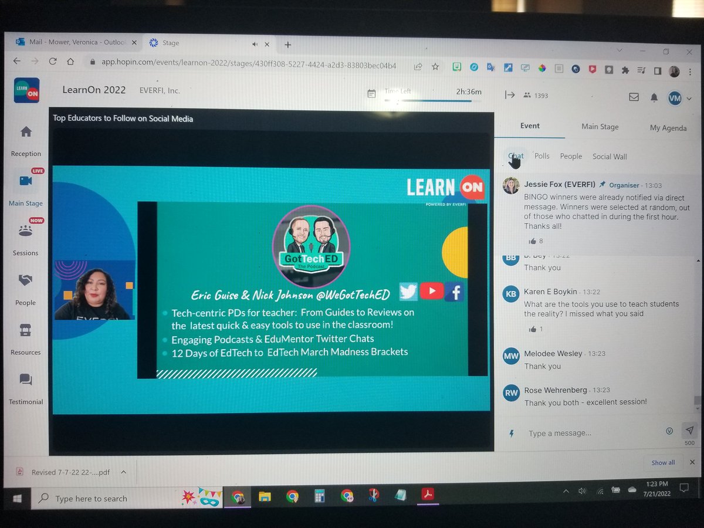Open the event schedule calendar icon
704x528 pixels.
371,94
